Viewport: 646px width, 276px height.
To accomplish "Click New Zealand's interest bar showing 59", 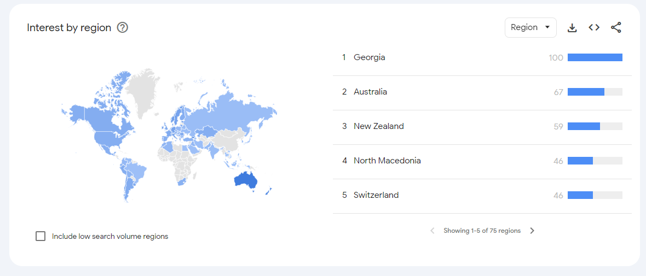I will [x=584, y=126].
